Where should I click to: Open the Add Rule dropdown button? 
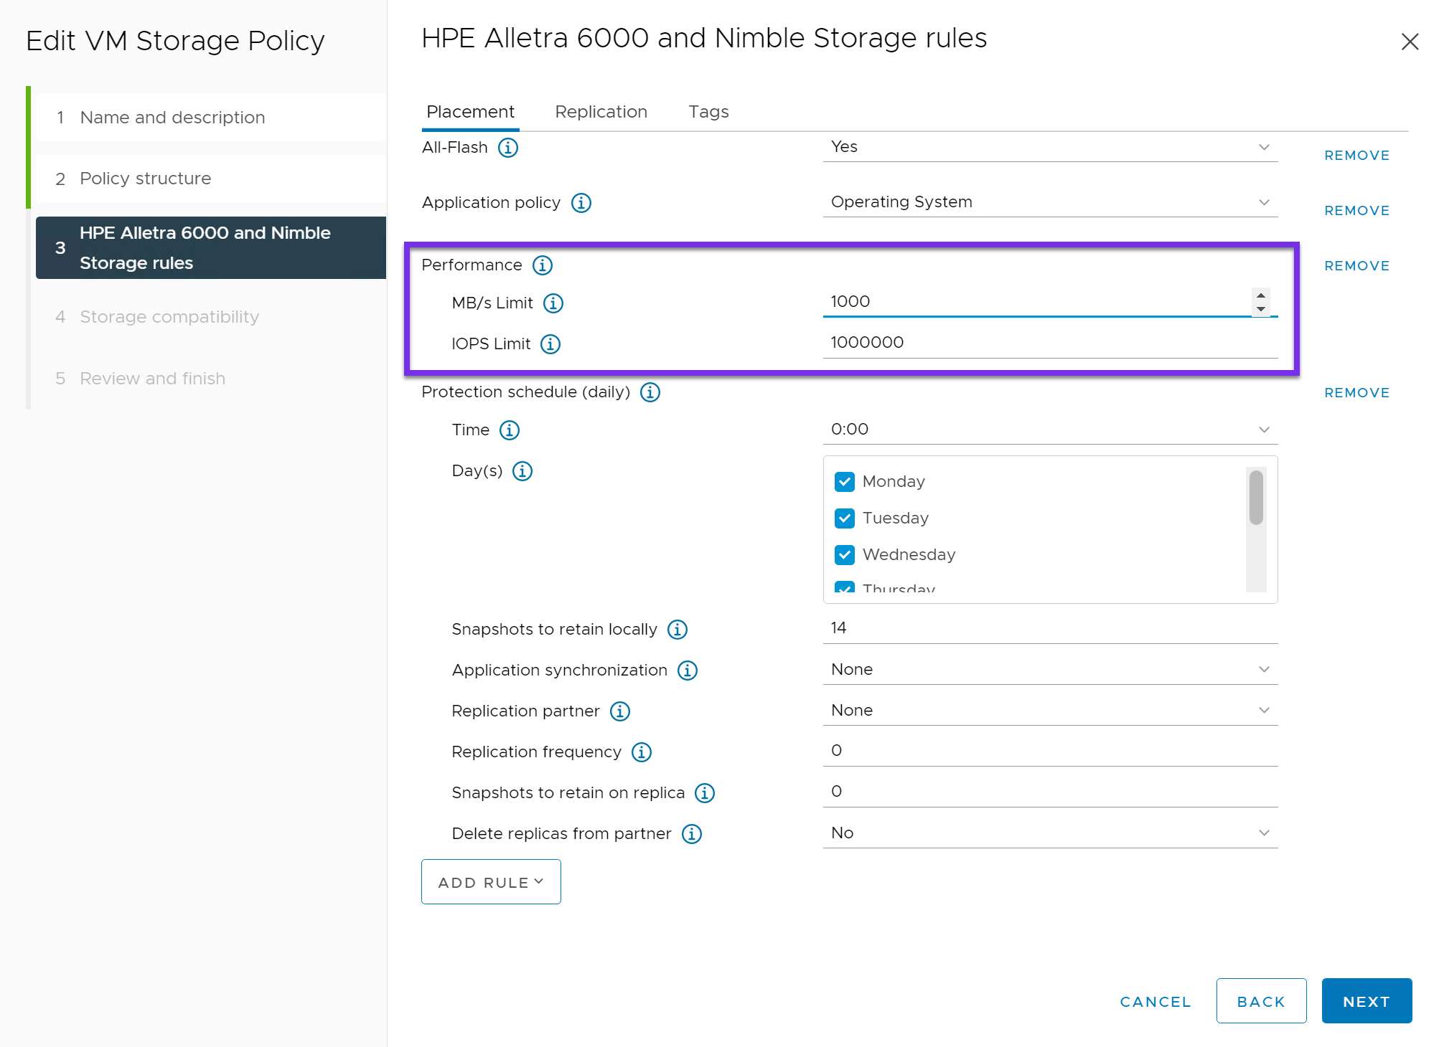tap(491, 882)
